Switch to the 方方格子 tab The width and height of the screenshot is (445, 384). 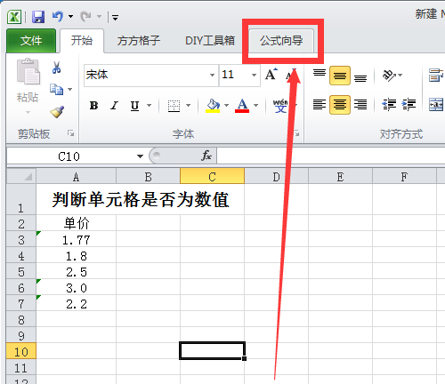[139, 41]
